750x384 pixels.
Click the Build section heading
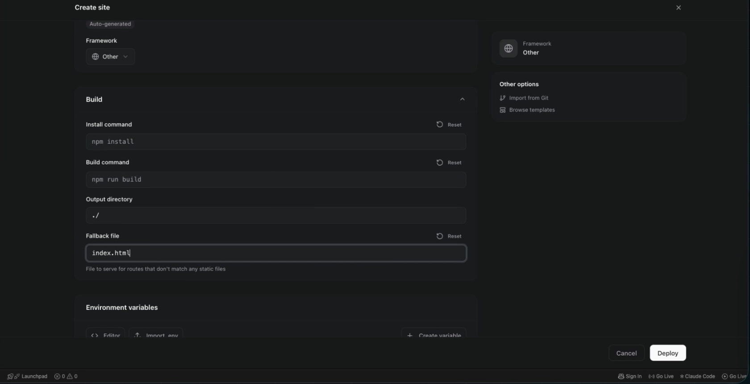pos(94,99)
